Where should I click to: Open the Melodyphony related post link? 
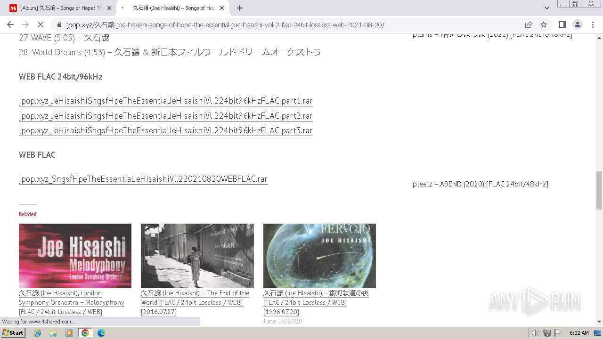(x=72, y=302)
